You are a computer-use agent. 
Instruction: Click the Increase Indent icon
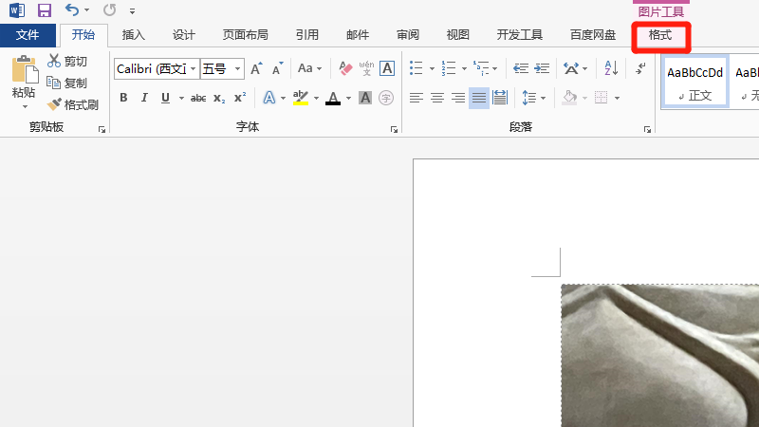[542, 68]
